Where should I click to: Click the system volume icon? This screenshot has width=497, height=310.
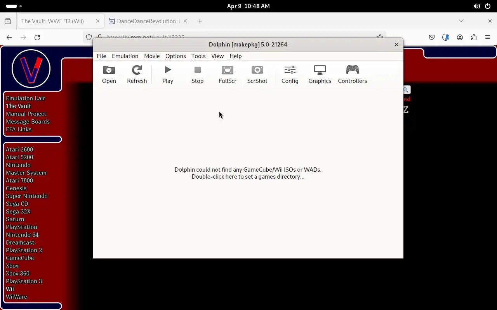477,6
